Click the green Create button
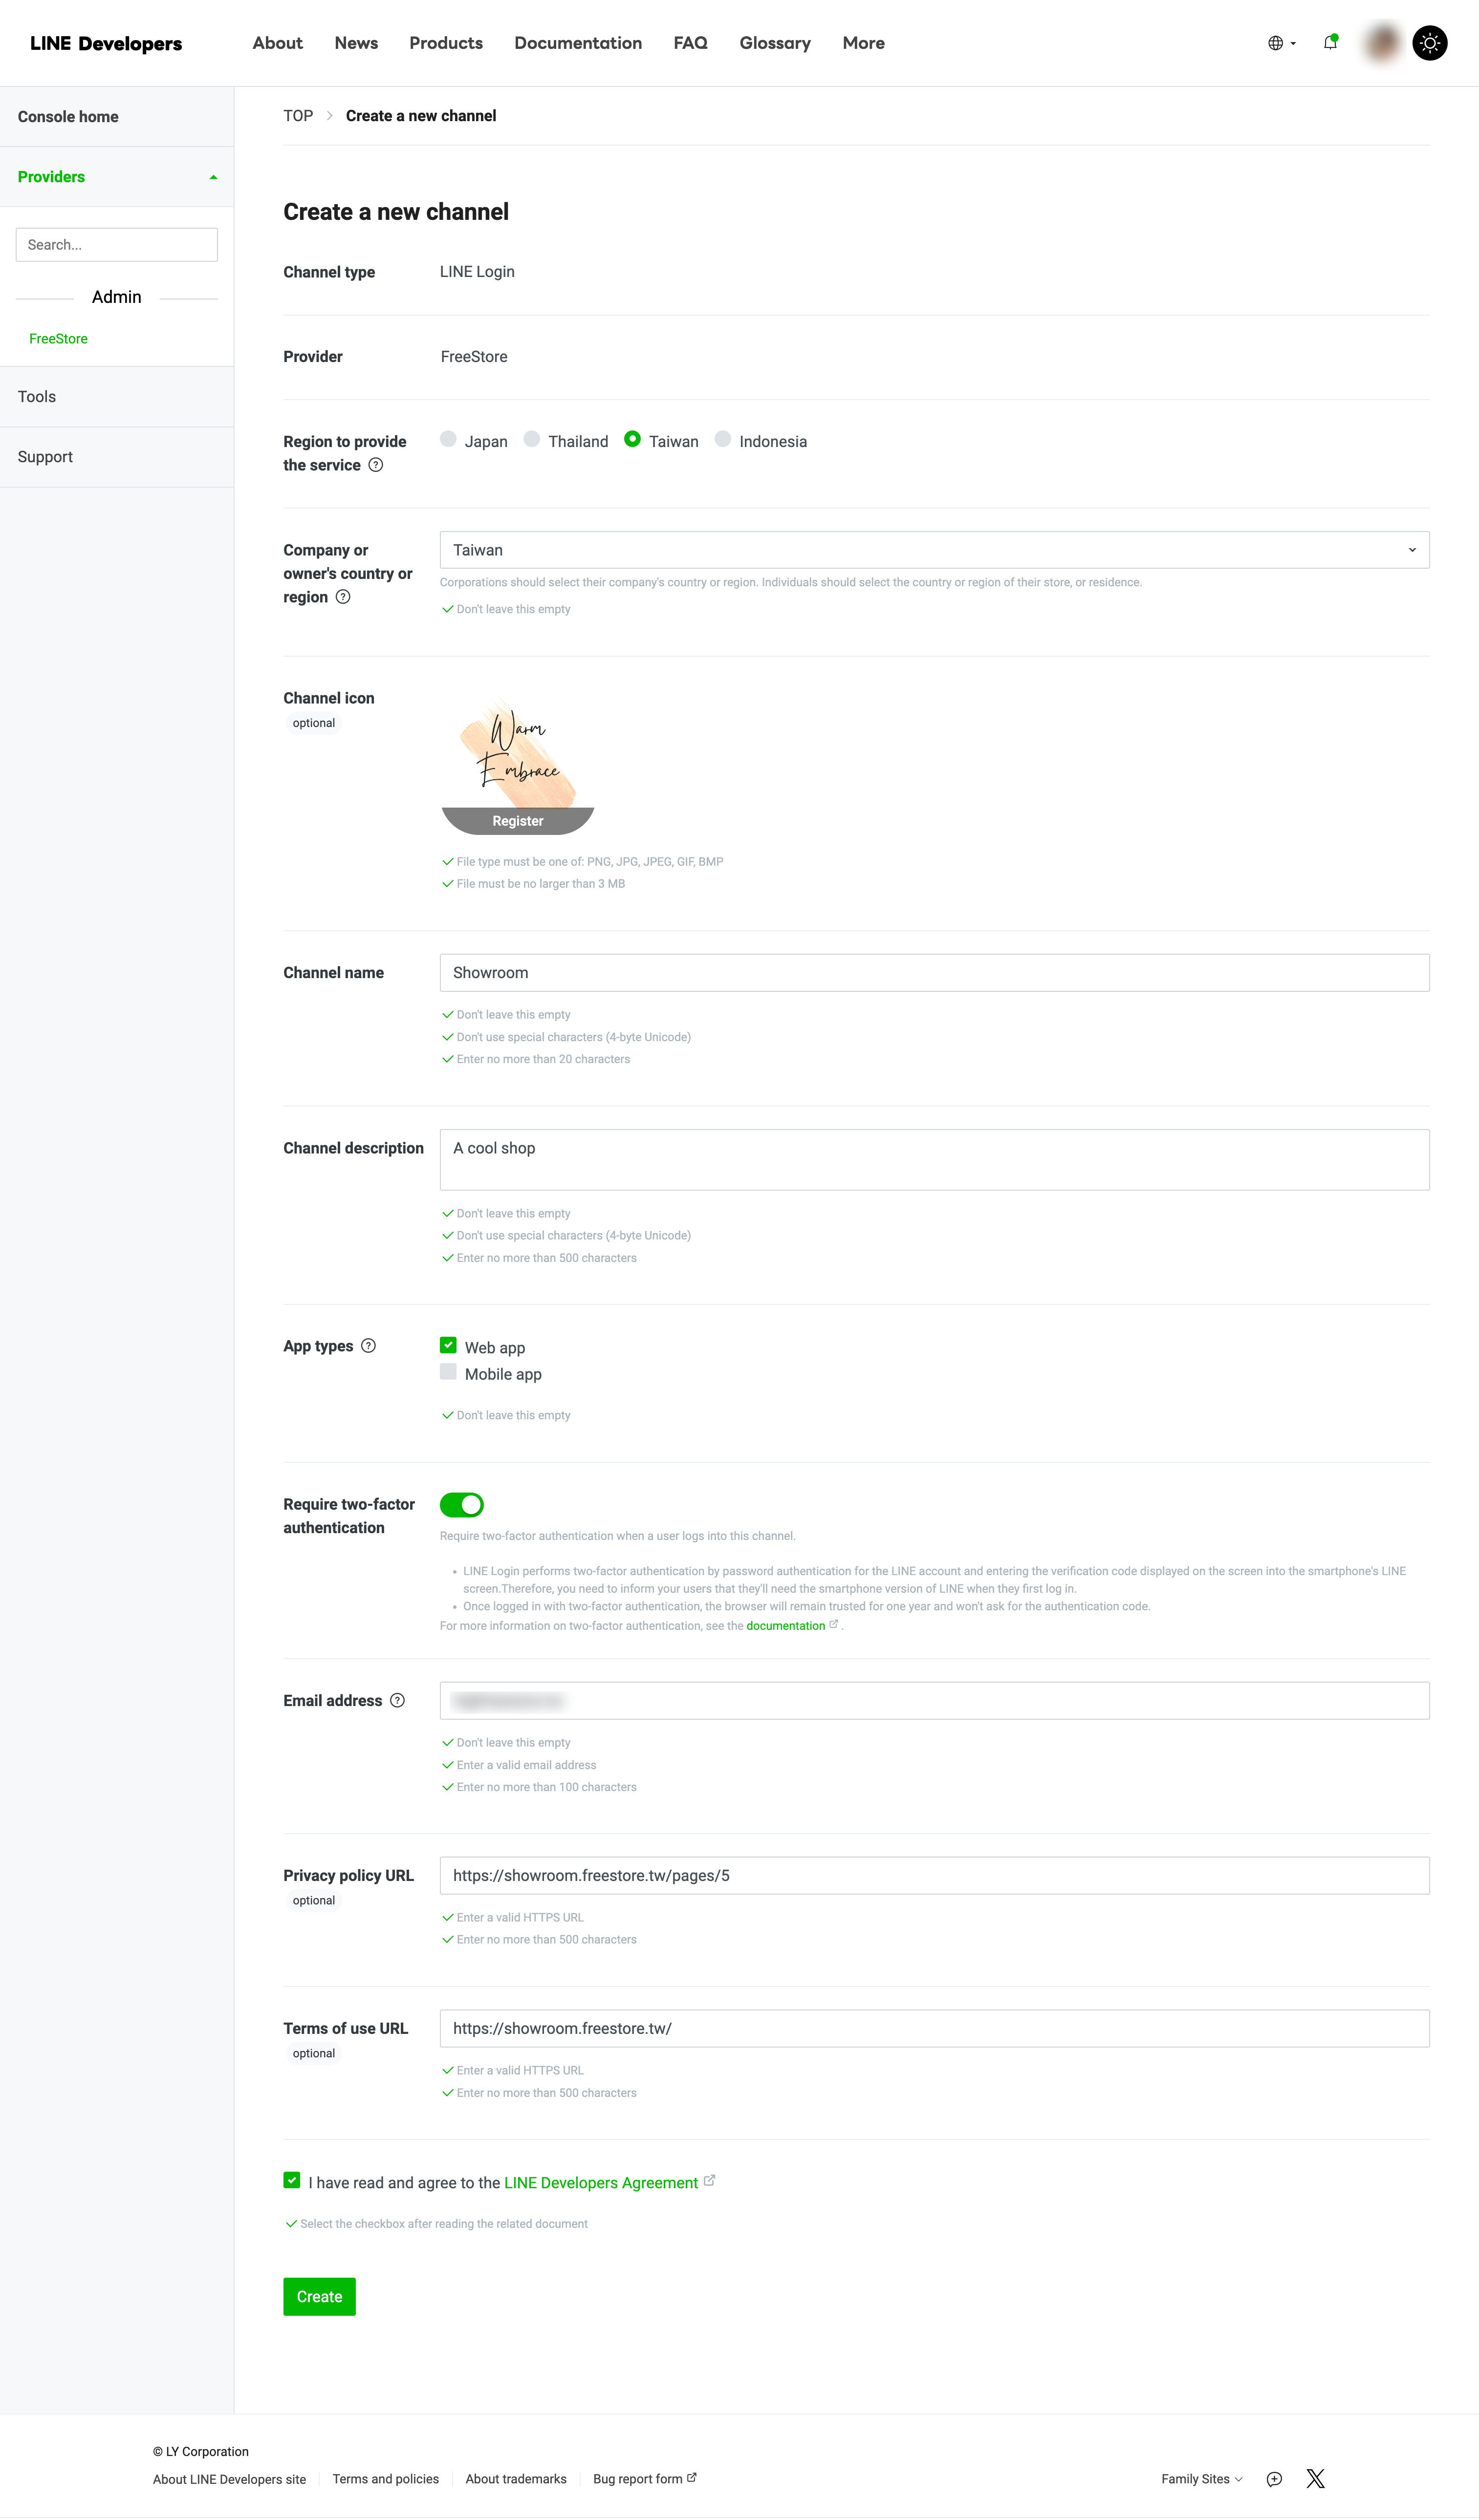1479x2520 pixels. [319, 2296]
